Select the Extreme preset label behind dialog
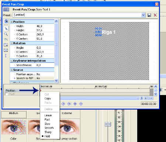Viewport: 166px width, 142px height. click(x=67, y=113)
